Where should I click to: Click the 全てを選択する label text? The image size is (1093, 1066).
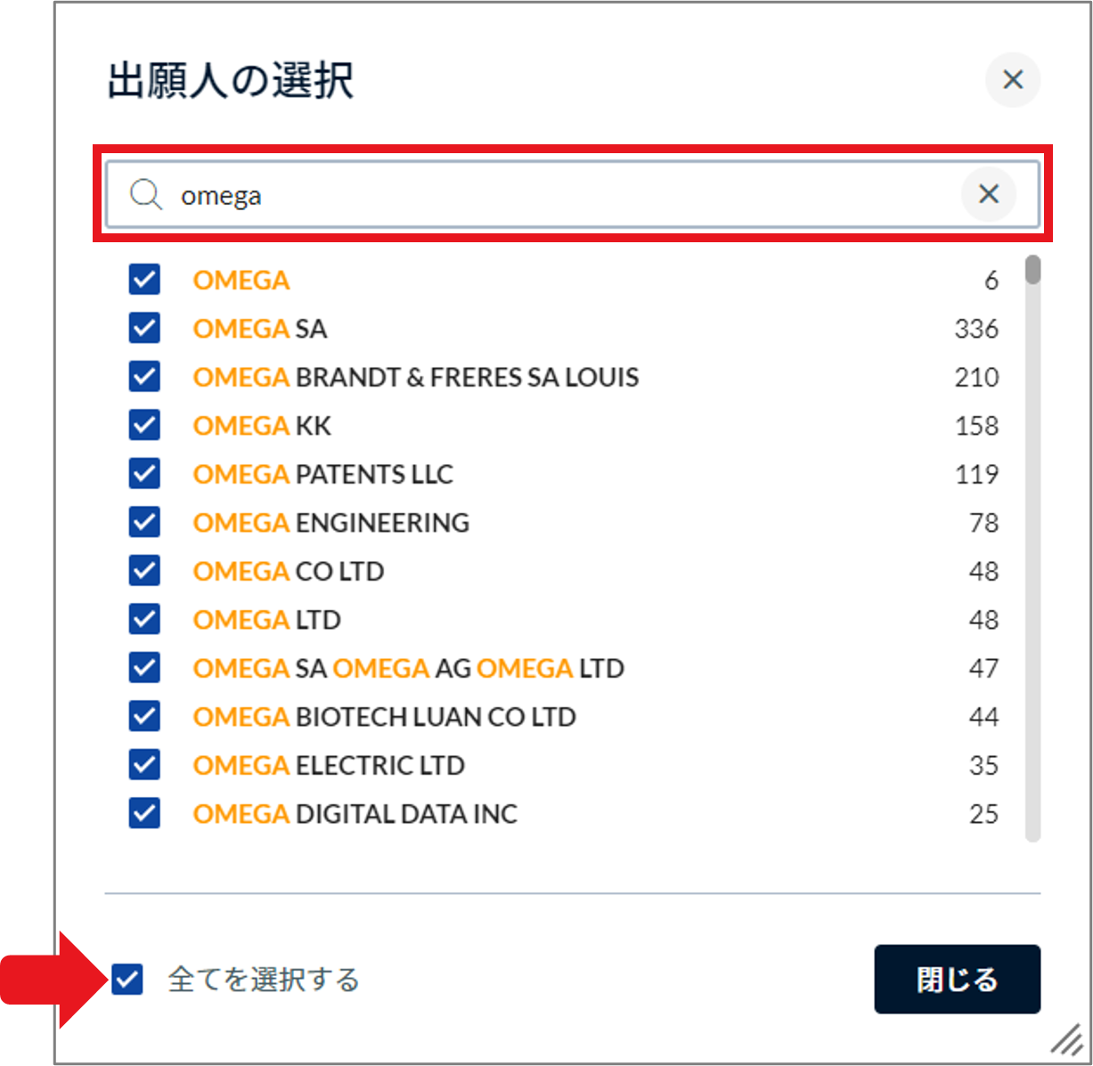pos(264,980)
